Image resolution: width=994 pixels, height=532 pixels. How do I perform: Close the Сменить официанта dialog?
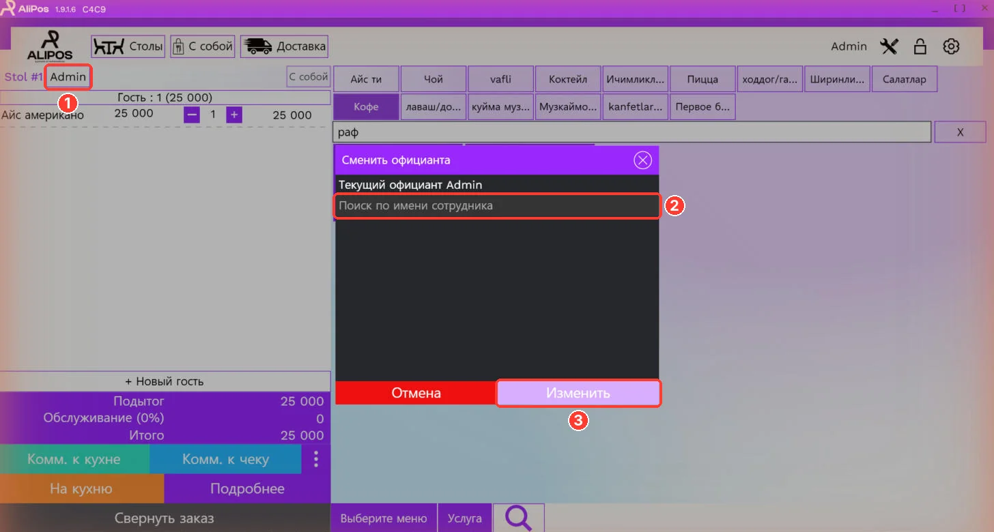642,160
